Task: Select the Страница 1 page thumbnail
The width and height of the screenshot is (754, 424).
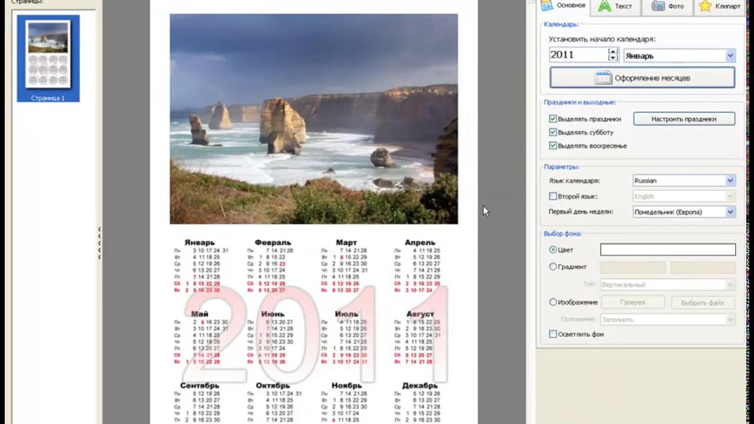Action: coord(48,58)
